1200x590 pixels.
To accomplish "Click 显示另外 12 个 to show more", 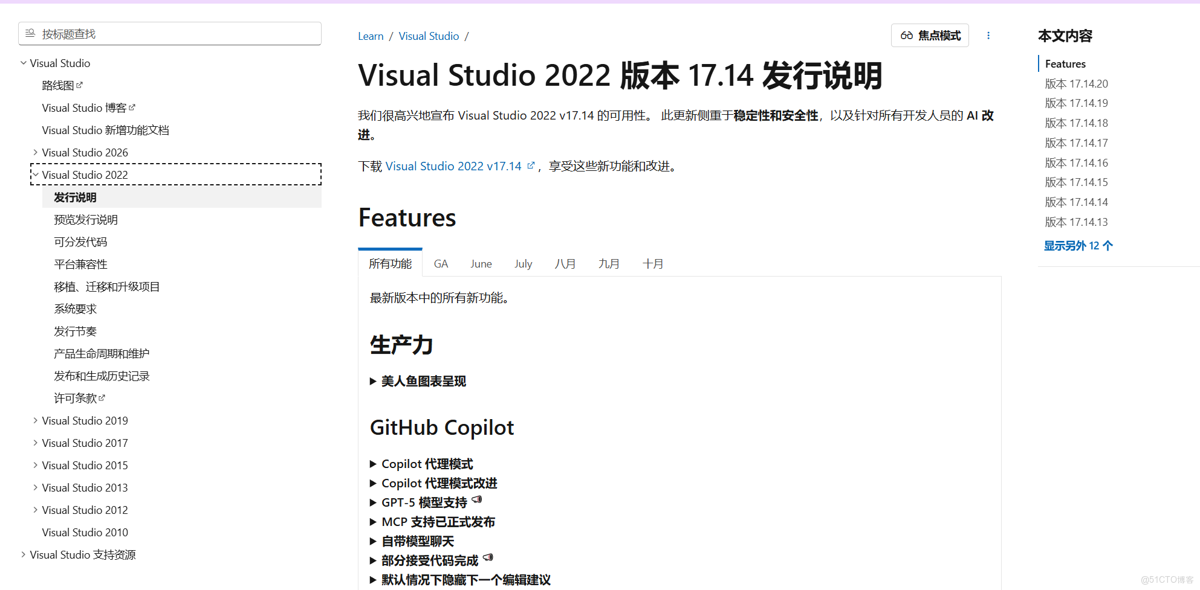I will (1078, 245).
